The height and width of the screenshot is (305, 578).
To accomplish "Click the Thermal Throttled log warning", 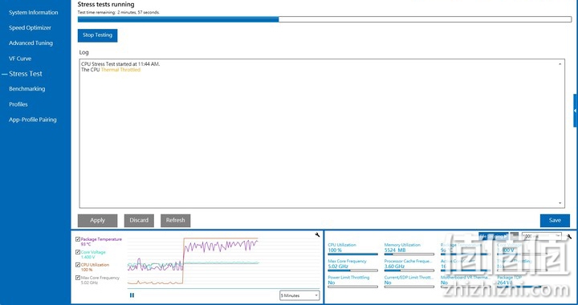I will 120,70.
